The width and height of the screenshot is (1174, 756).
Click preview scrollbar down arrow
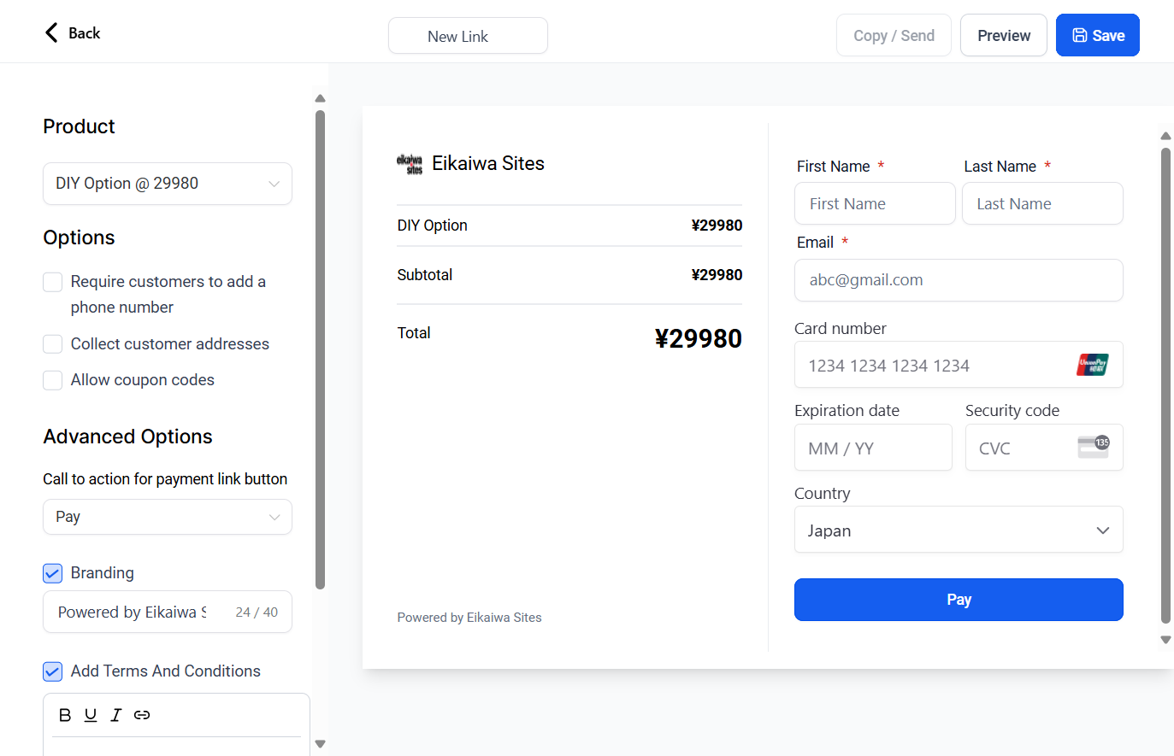pyautogui.click(x=1165, y=640)
